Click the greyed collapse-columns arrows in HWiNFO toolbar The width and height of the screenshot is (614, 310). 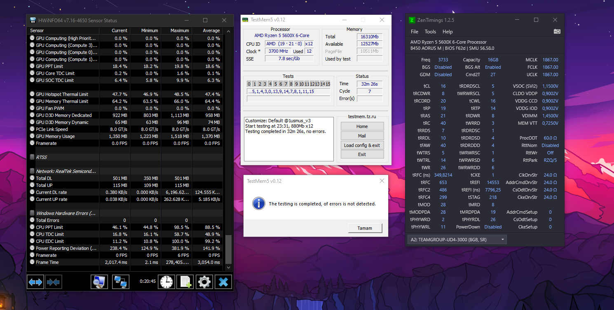coord(54,282)
